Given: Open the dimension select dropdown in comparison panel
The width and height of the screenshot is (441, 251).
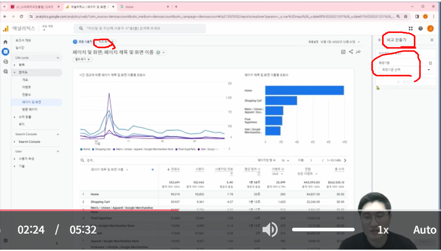Looking at the screenshot, I should point(405,69).
